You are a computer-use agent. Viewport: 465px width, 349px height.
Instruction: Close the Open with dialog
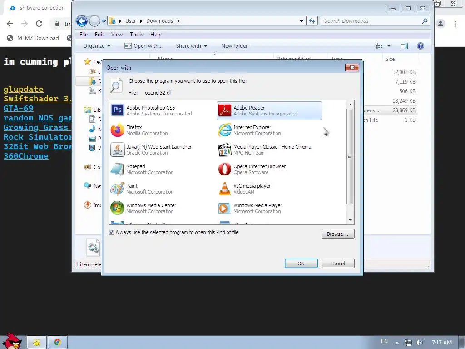(352, 67)
